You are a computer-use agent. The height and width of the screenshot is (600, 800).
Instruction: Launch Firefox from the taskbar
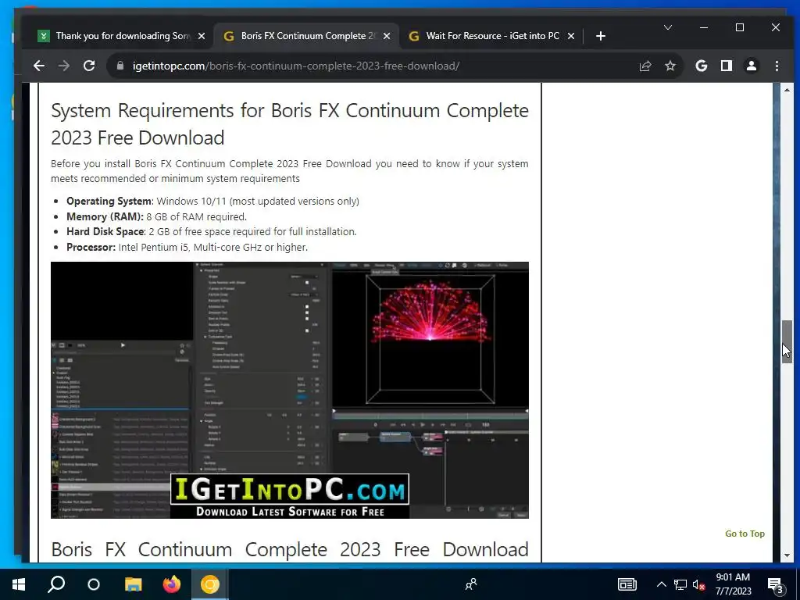[x=171, y=584]
